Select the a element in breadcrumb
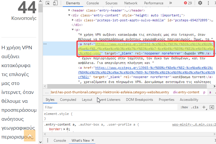 210,92
